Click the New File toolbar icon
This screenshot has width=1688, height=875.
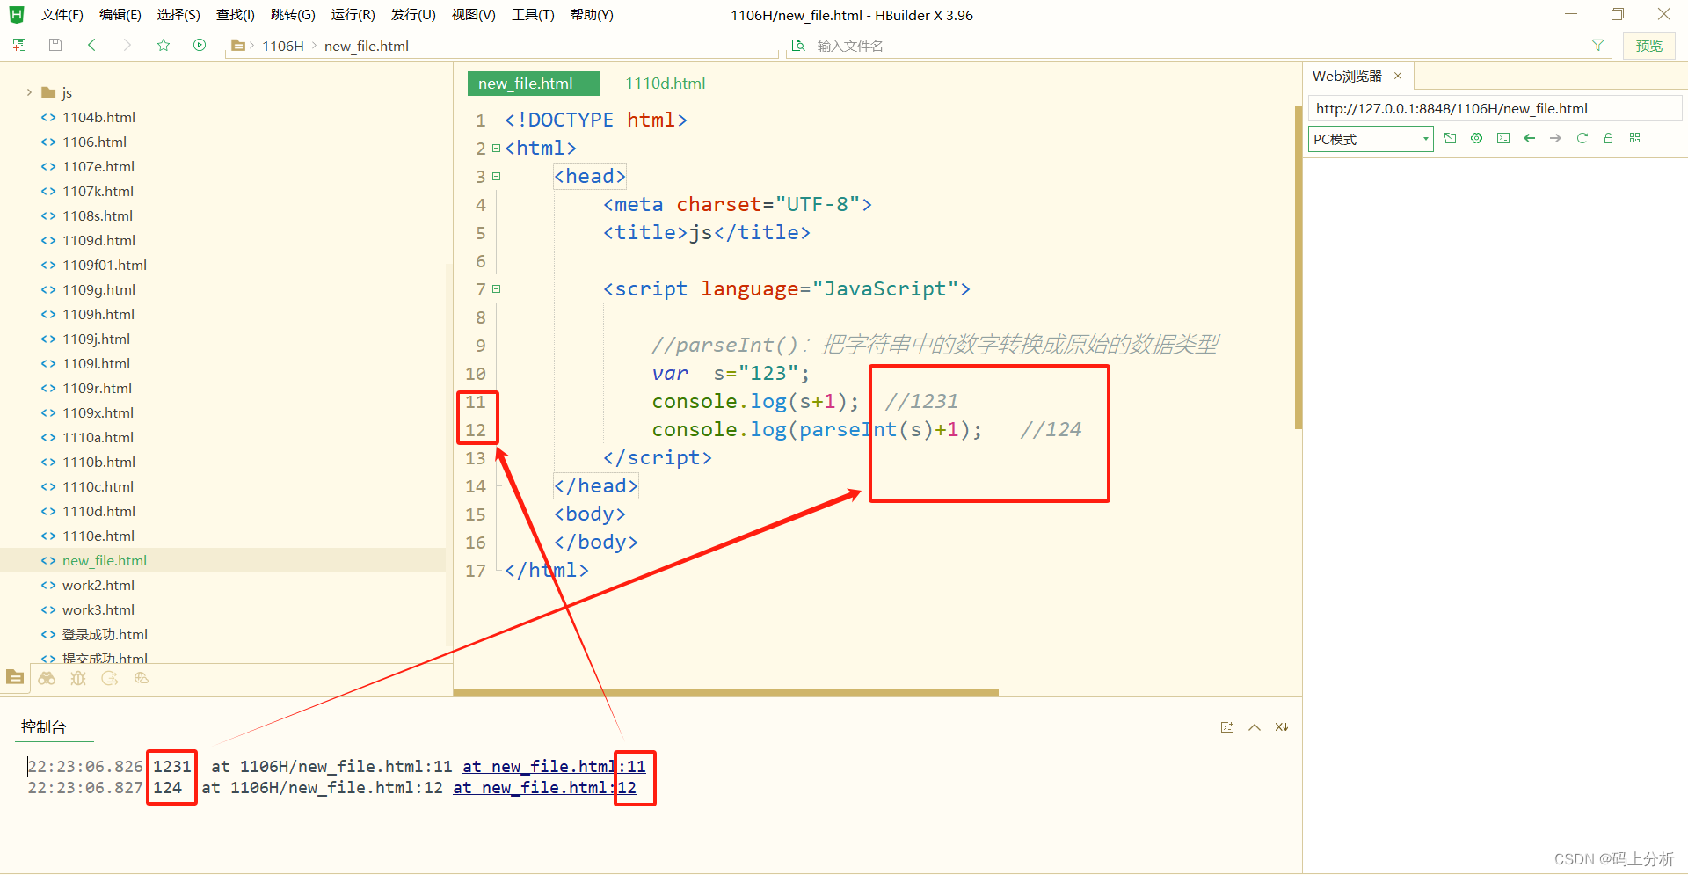point(19,45)
